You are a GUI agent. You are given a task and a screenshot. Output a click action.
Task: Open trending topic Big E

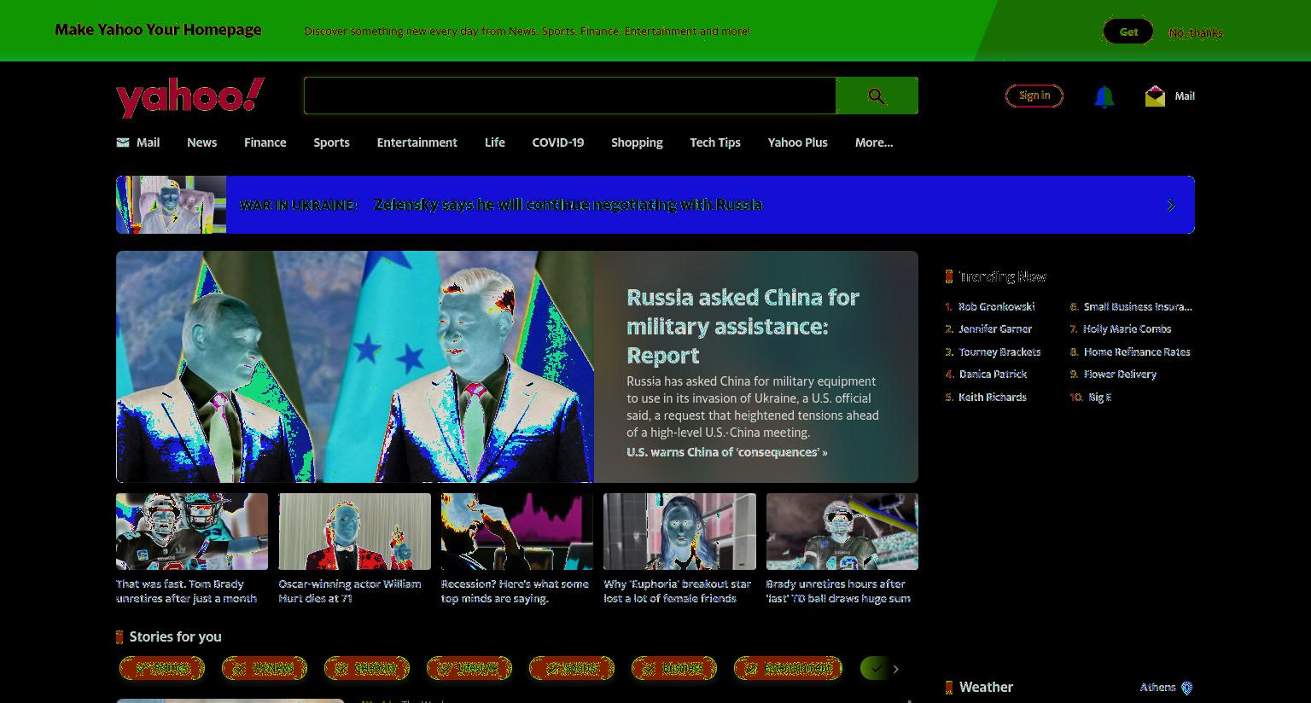tap(1099, 397)
